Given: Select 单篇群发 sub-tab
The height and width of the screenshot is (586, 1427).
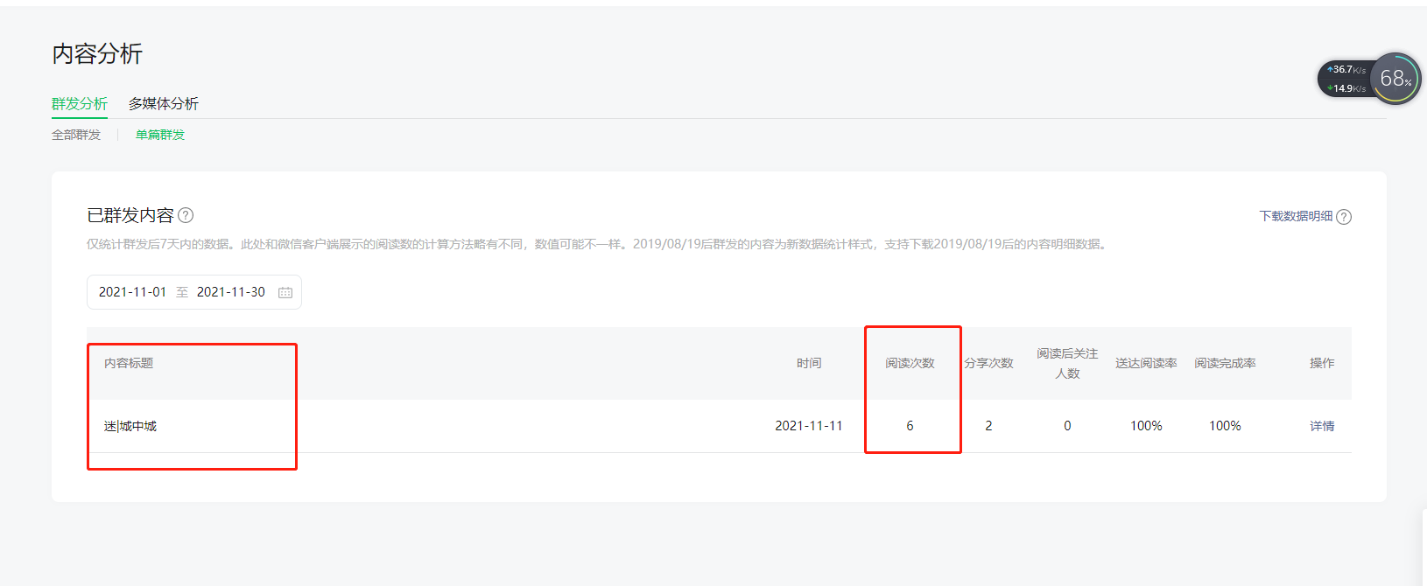Looking at the screenshot, I should [x=160, y=135].
